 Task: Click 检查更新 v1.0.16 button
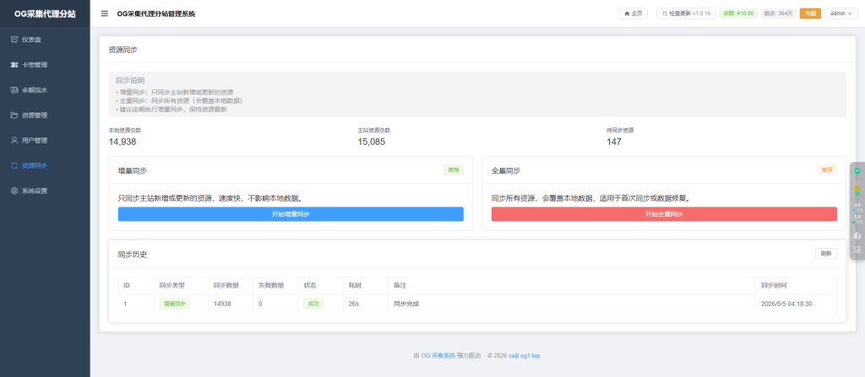click(686, 13)
